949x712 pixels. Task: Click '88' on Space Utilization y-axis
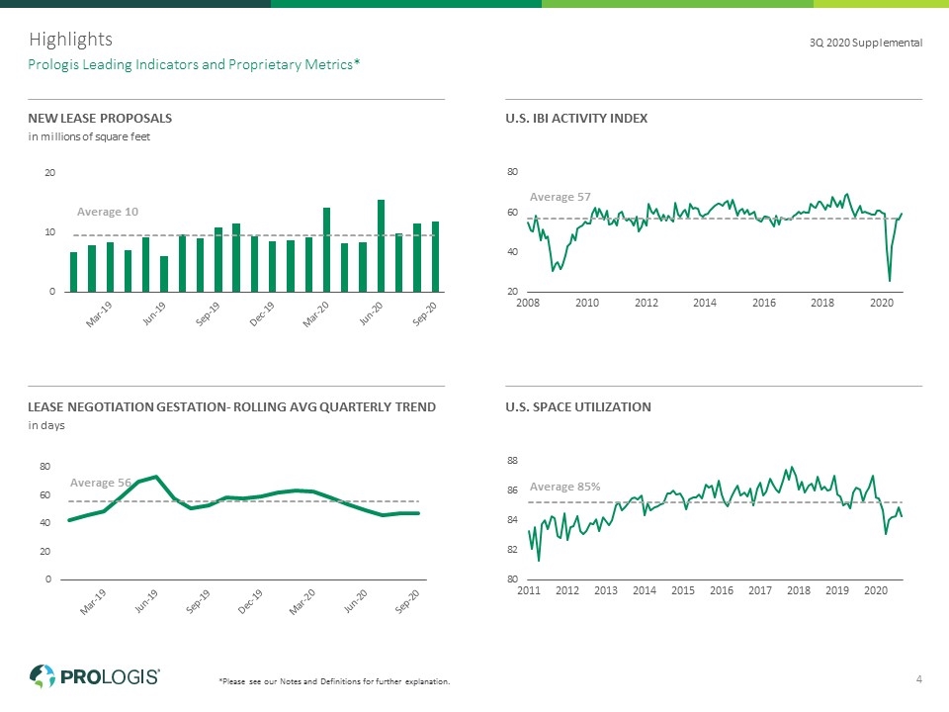tap(512, 461)
